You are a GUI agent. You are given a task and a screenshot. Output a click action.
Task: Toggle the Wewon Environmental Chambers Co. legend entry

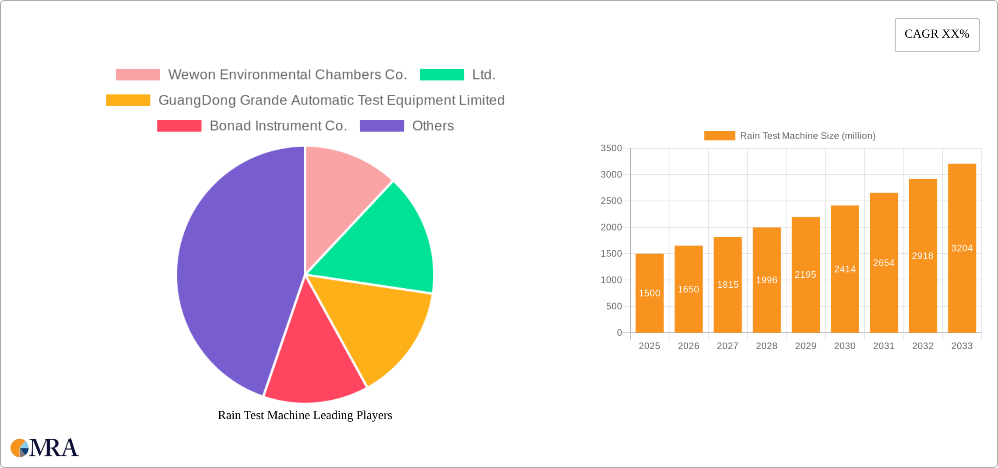288,74
